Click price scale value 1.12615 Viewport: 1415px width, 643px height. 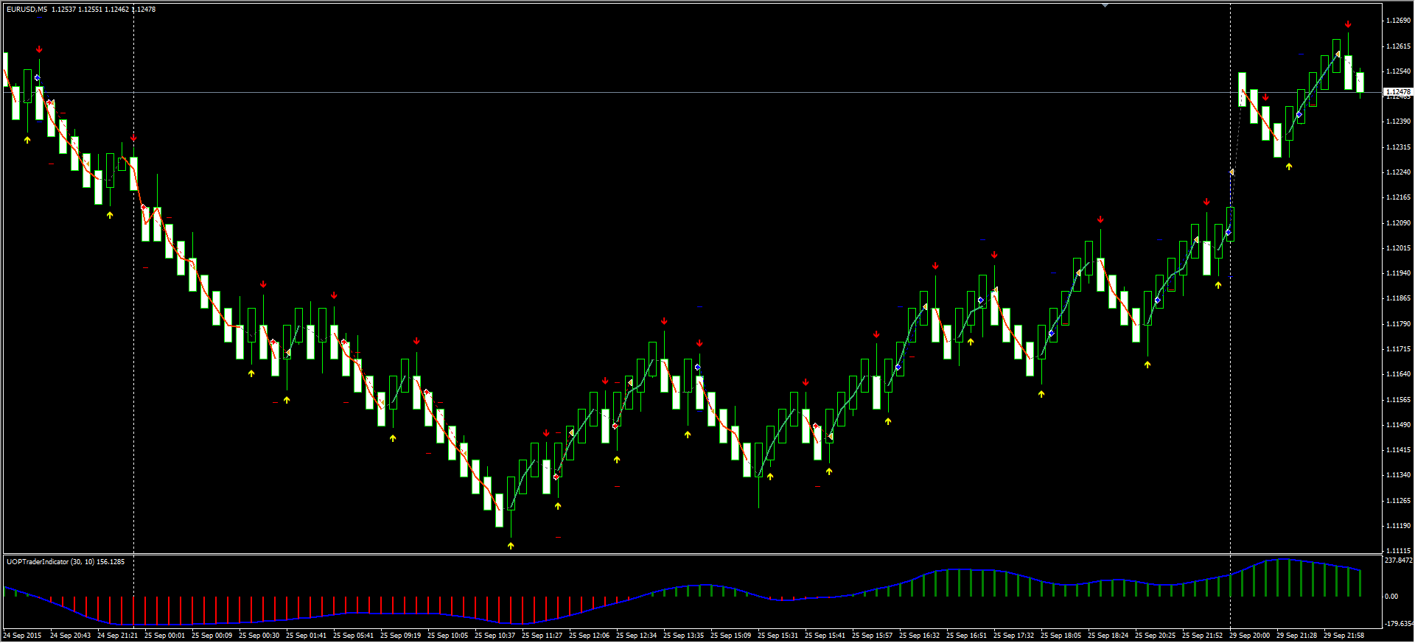[x=1398, y=46]
